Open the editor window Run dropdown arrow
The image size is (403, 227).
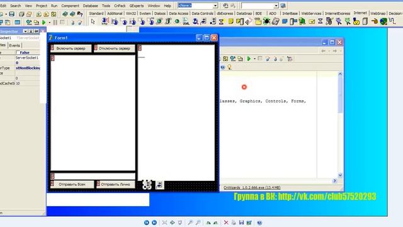254,59
